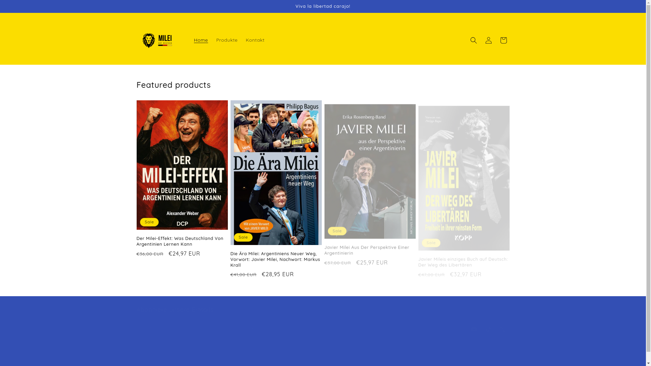Click 'Javier Mileis einziges Buch auf Deutsch' link
This screenshot has height=366, width=651.
[x=463, y=262]
